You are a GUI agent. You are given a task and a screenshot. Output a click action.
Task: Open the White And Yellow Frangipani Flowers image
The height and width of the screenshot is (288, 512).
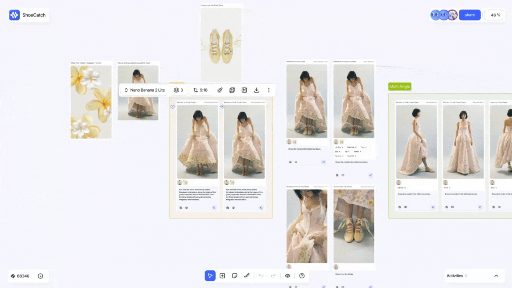(x=91, y=102)
